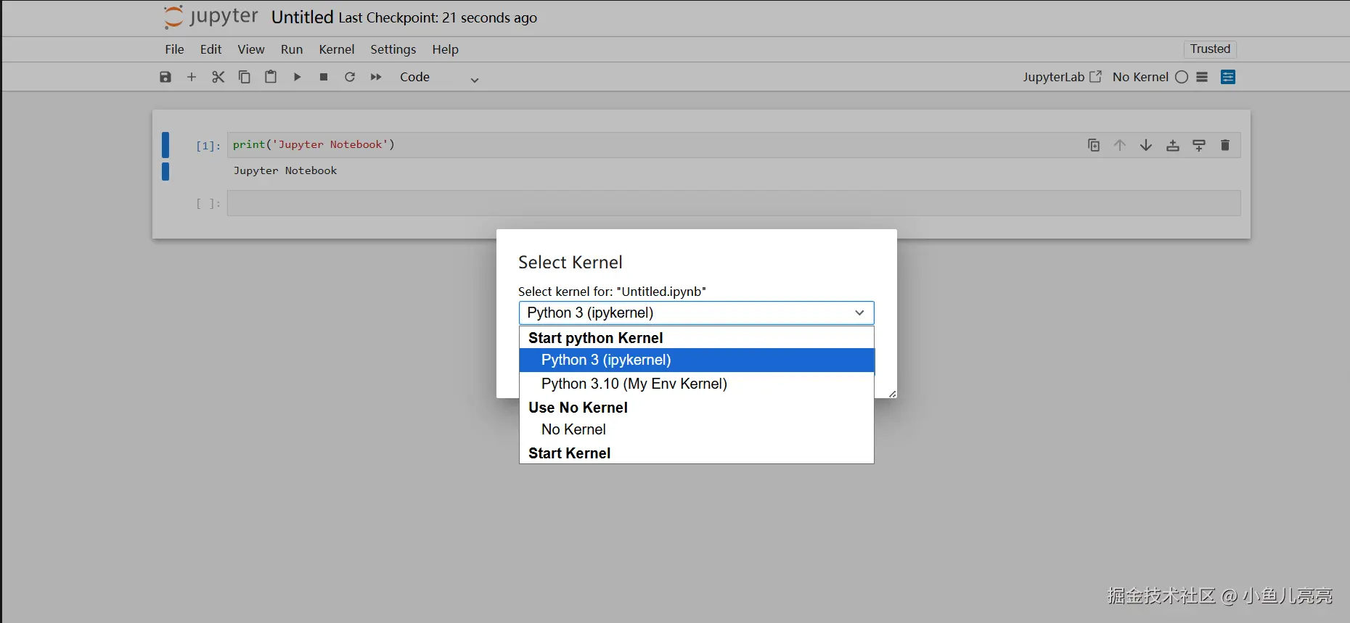Open the Edit menu

211,49
